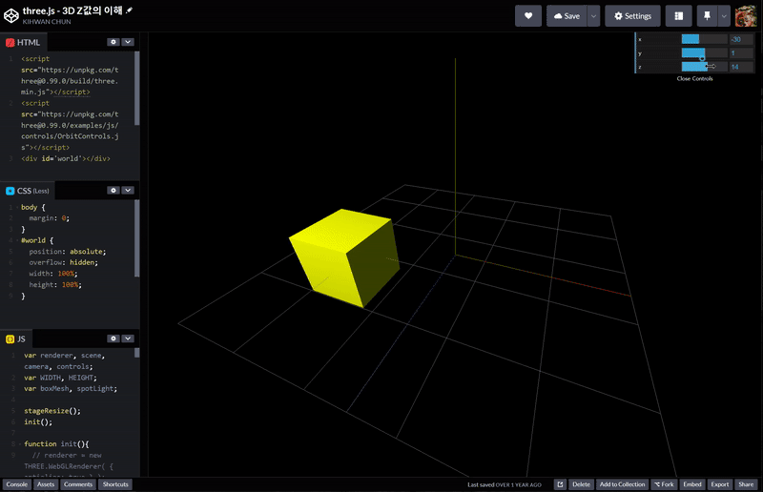Open CSS editor settings gear
Viewport: 763px width, 492px height.
[x=113, y=191]
